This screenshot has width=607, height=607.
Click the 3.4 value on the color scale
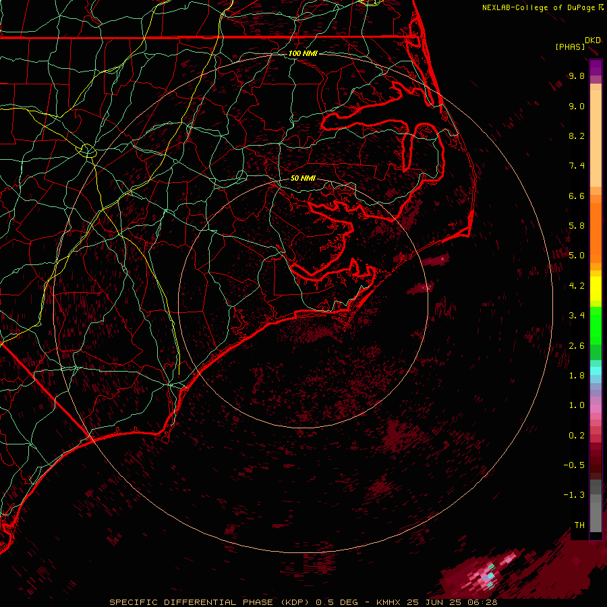pos(577,316)
